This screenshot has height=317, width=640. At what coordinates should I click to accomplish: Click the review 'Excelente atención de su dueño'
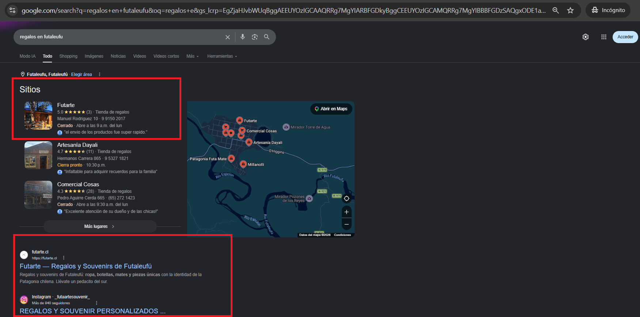pos(111,211)
